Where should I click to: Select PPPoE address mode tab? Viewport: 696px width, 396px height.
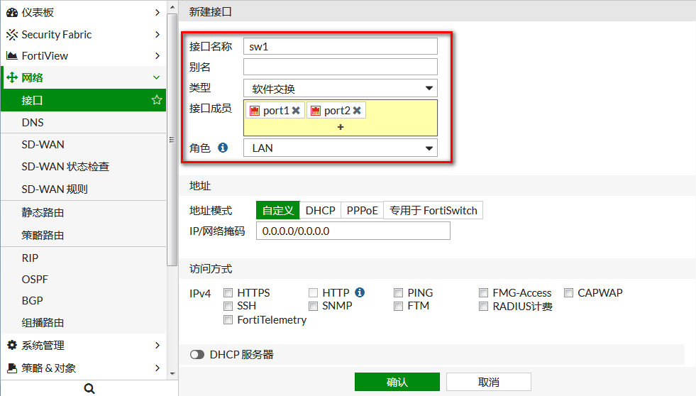(362, 210)
